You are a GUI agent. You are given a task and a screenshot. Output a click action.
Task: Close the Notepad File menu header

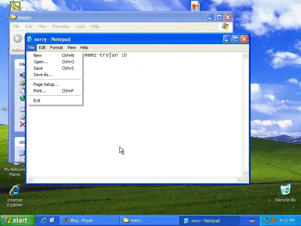31,47
